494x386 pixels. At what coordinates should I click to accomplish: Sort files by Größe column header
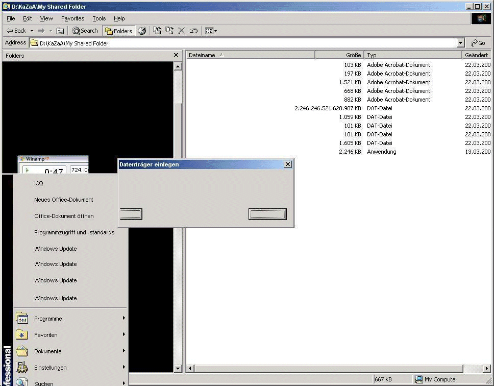point(339,55)
